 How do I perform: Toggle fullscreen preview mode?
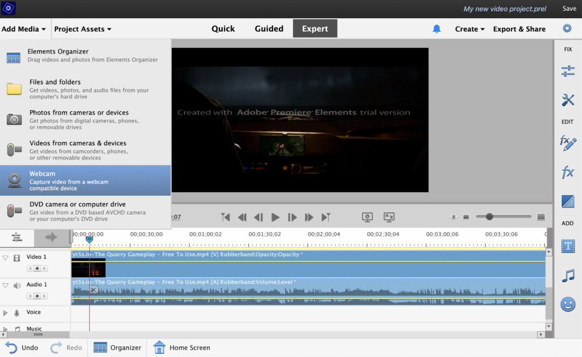coord(389,217)
